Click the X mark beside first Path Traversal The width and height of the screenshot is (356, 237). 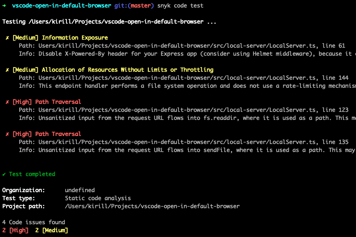(7, 102)
